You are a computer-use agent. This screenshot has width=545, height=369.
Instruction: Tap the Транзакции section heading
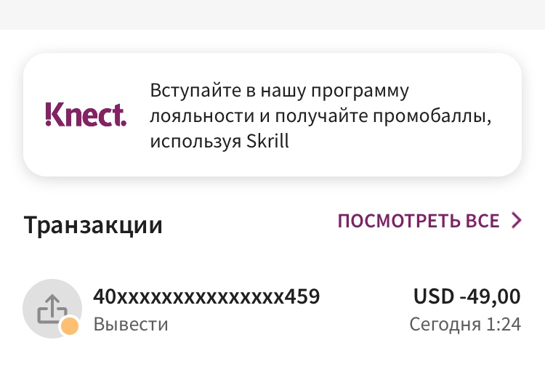coord(93,224)
